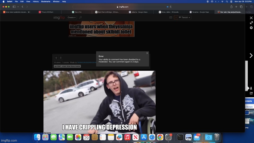This screenshot has width=254, height=143.
Task: Open the meme creator's username link
Action: (x=87, y=62)
